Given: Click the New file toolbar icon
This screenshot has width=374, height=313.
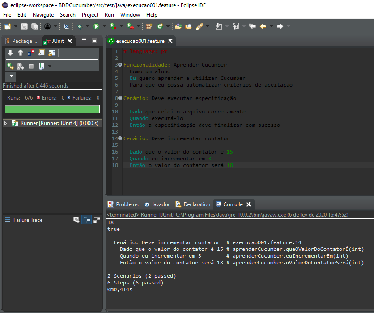Looking at the screenshot, I should 8,26.
